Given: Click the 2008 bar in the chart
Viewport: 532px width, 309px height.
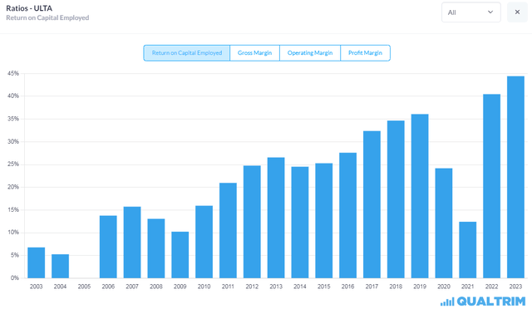Looking at the screenshot, I should [x=156, y=248].
